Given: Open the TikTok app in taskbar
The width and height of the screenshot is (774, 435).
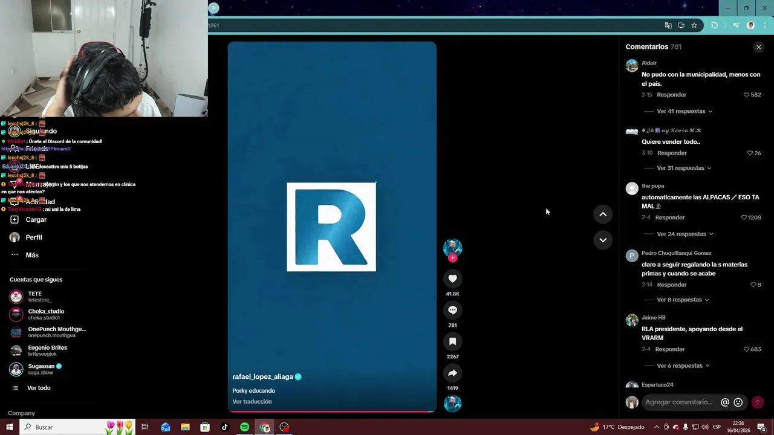Looking at the screenshot, I should click(x=224, y=427).
